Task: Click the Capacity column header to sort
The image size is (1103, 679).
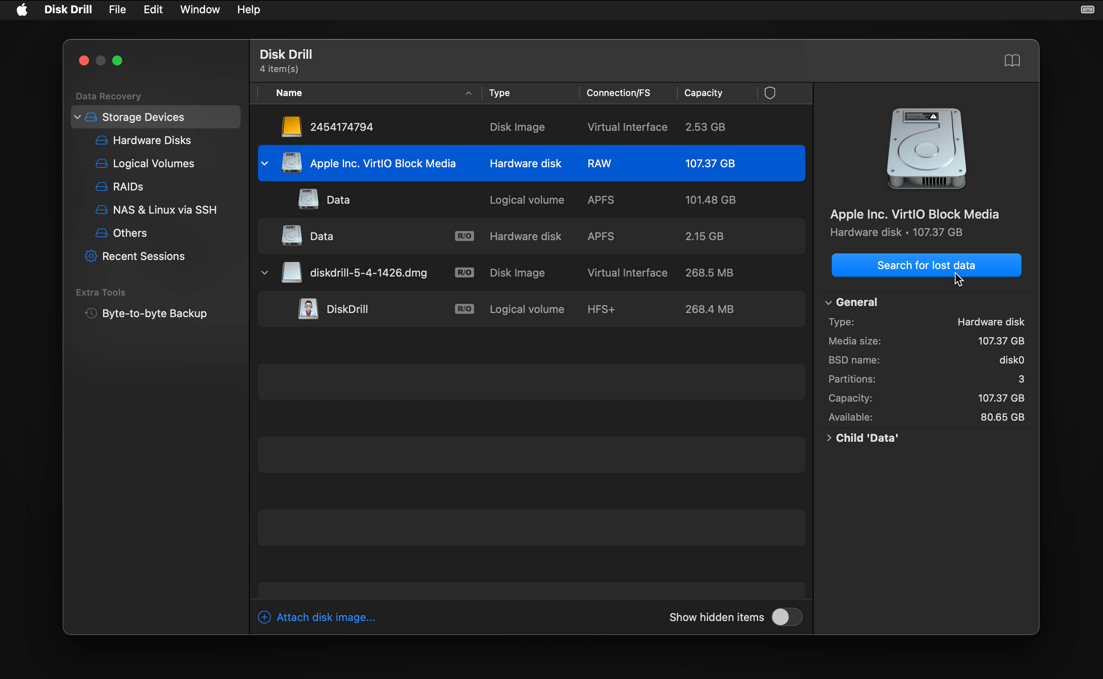Action: point(703,92)
